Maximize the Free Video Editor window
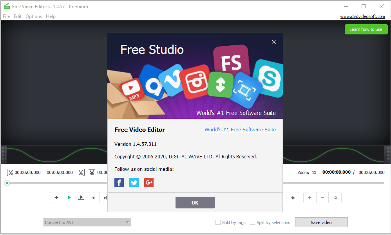The width and height of the screenshot is (391, 235). tap(364, 7)
